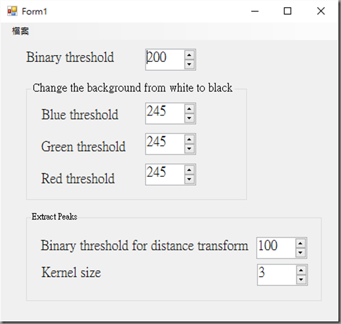
Task: Focus the Binary threshold input field
Action: tap(165, 59)
